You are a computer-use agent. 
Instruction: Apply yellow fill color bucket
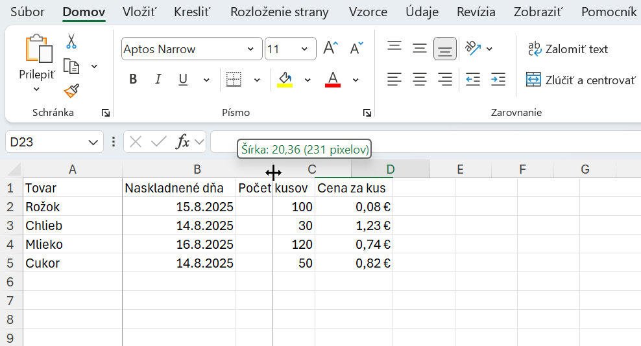[285, 80]
